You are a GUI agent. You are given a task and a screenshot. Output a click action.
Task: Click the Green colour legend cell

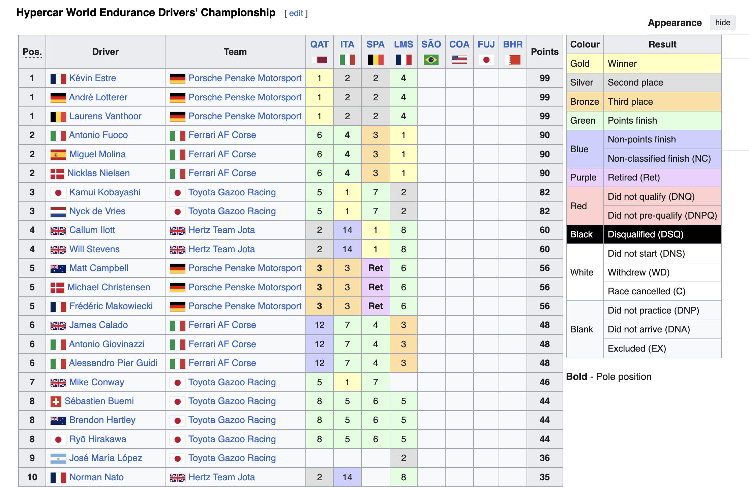coord(585,121)
